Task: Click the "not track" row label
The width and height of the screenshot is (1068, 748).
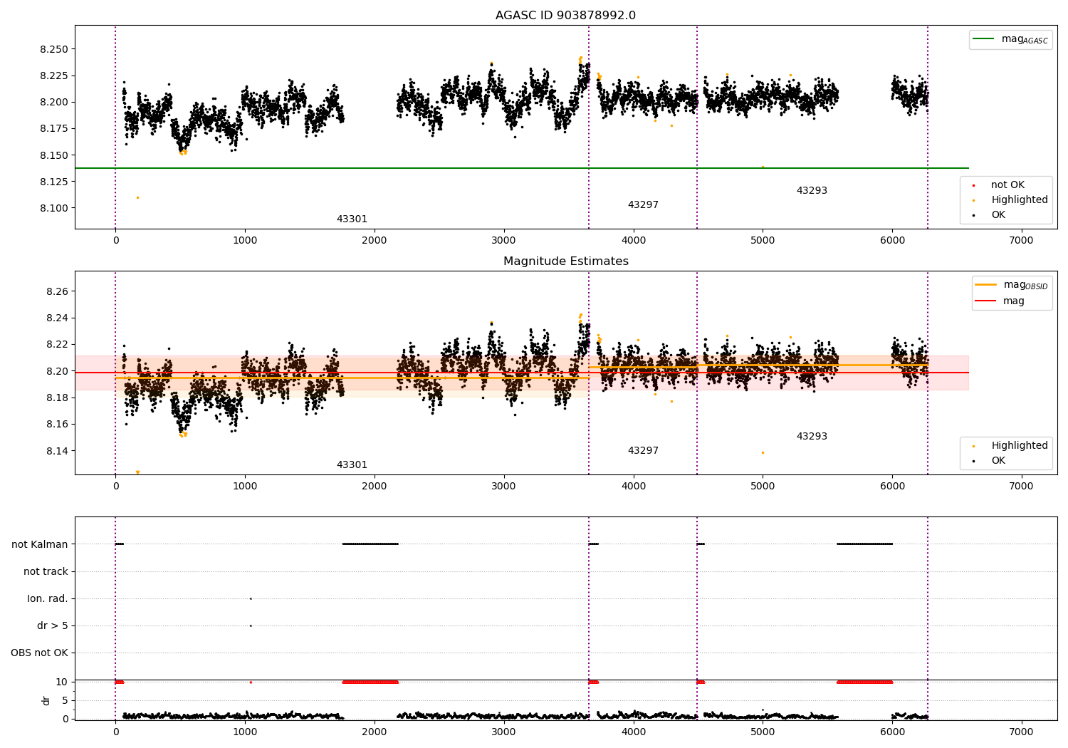Action: (46, 572)
